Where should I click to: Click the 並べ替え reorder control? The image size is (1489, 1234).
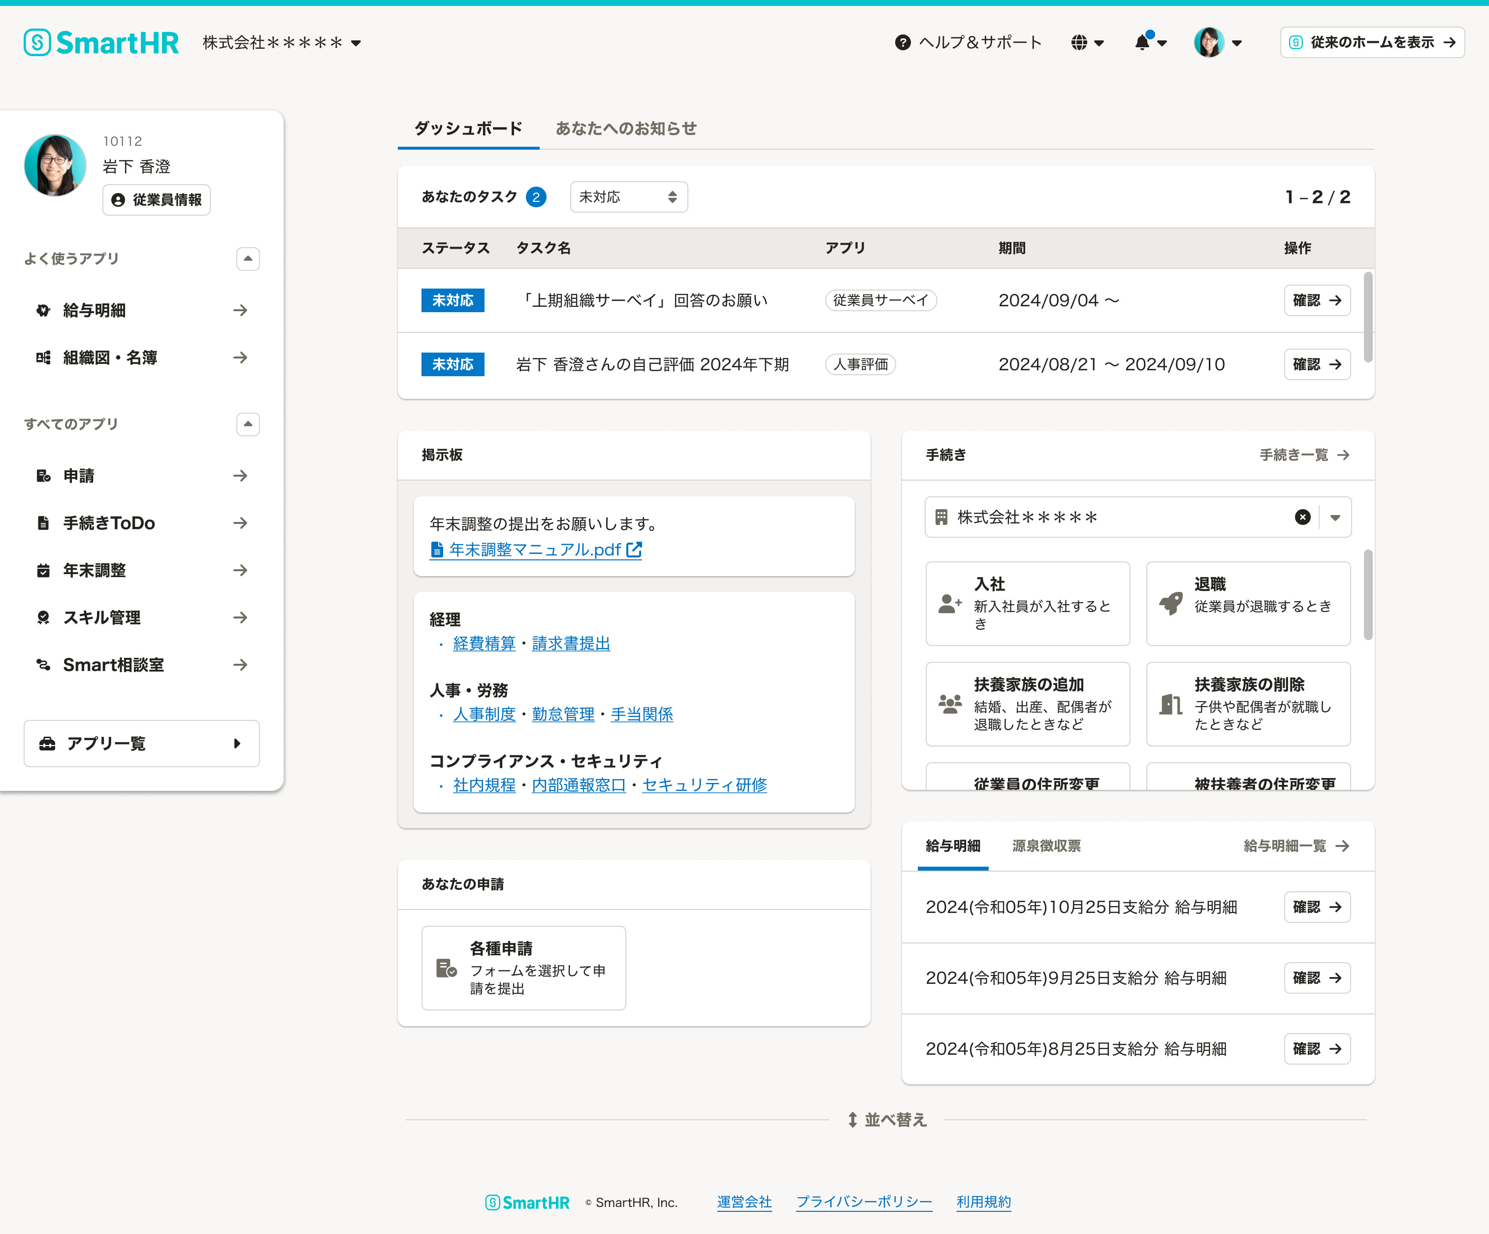click(x=887, y=1120)
